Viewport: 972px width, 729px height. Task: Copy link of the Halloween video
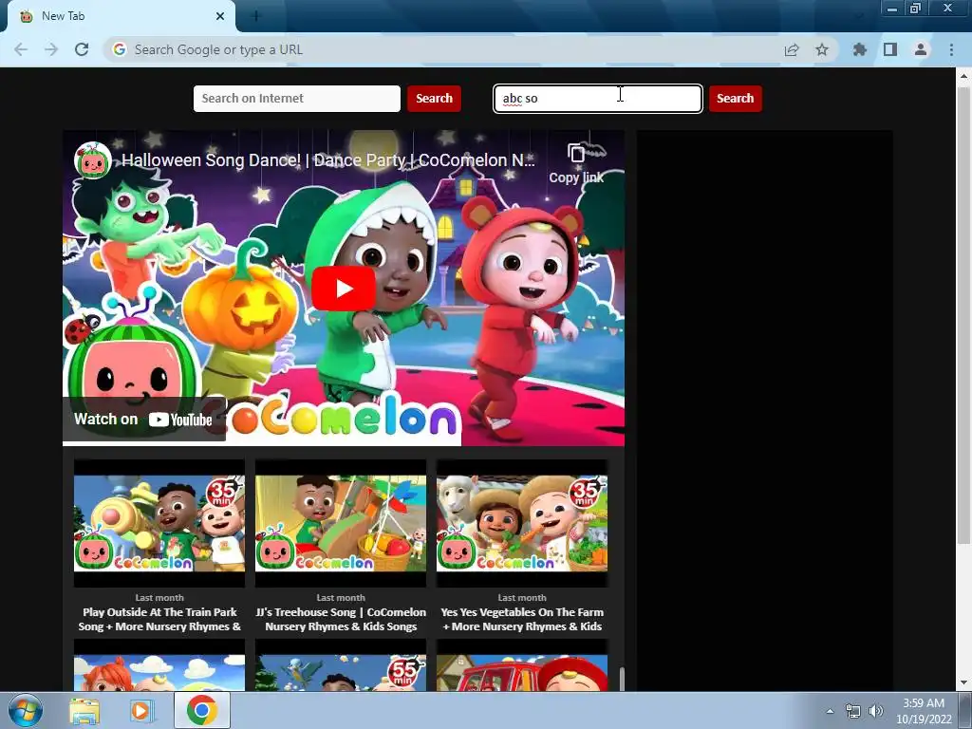pos(576,164)
